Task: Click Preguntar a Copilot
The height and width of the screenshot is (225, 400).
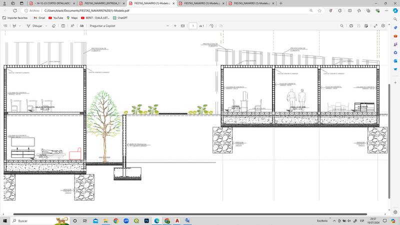Action: [x=102, y=26]
